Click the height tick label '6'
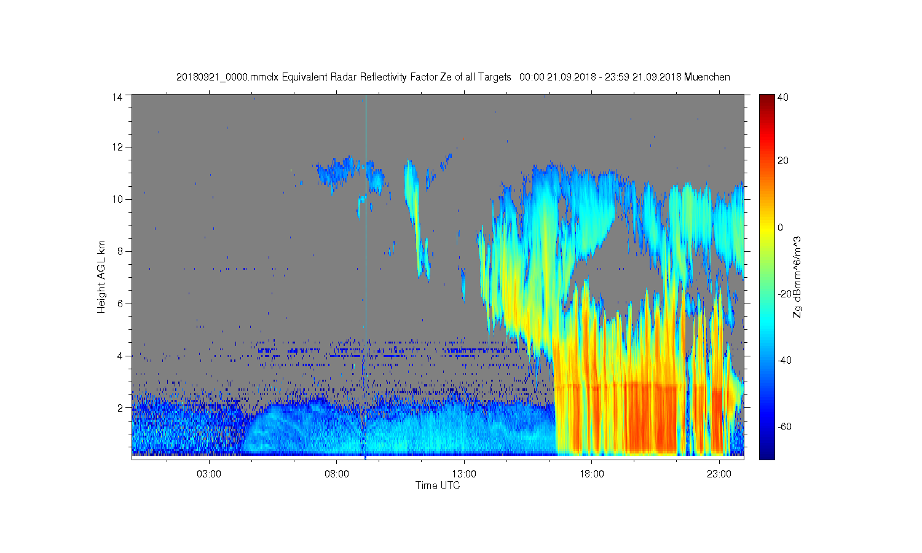This screenshot has height=553, width=922. tap(120, 304)
